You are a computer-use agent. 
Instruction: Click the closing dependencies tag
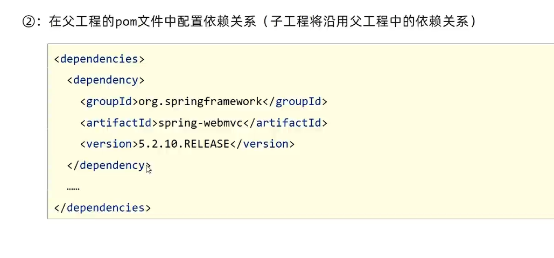coord(102,208)
